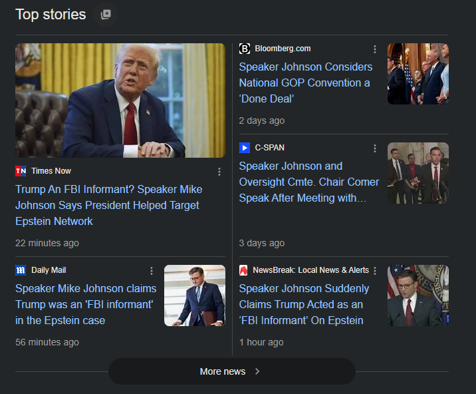Screen dimensions: 476x394
Task: Click the More news button
Action: click(232, 371)
